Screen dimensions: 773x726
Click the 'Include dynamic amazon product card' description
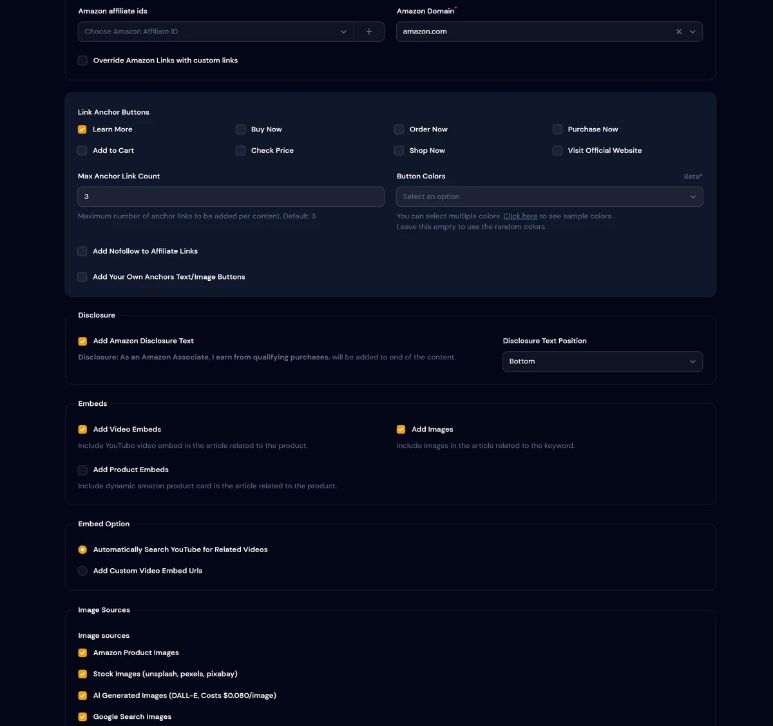[207, 486]
